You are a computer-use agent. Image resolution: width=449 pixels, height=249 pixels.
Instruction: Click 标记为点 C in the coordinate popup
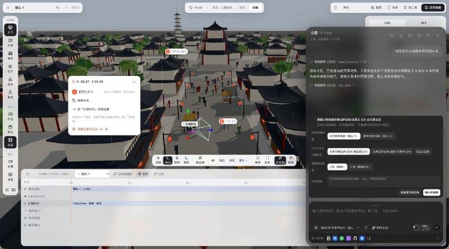tap(103, 92)
